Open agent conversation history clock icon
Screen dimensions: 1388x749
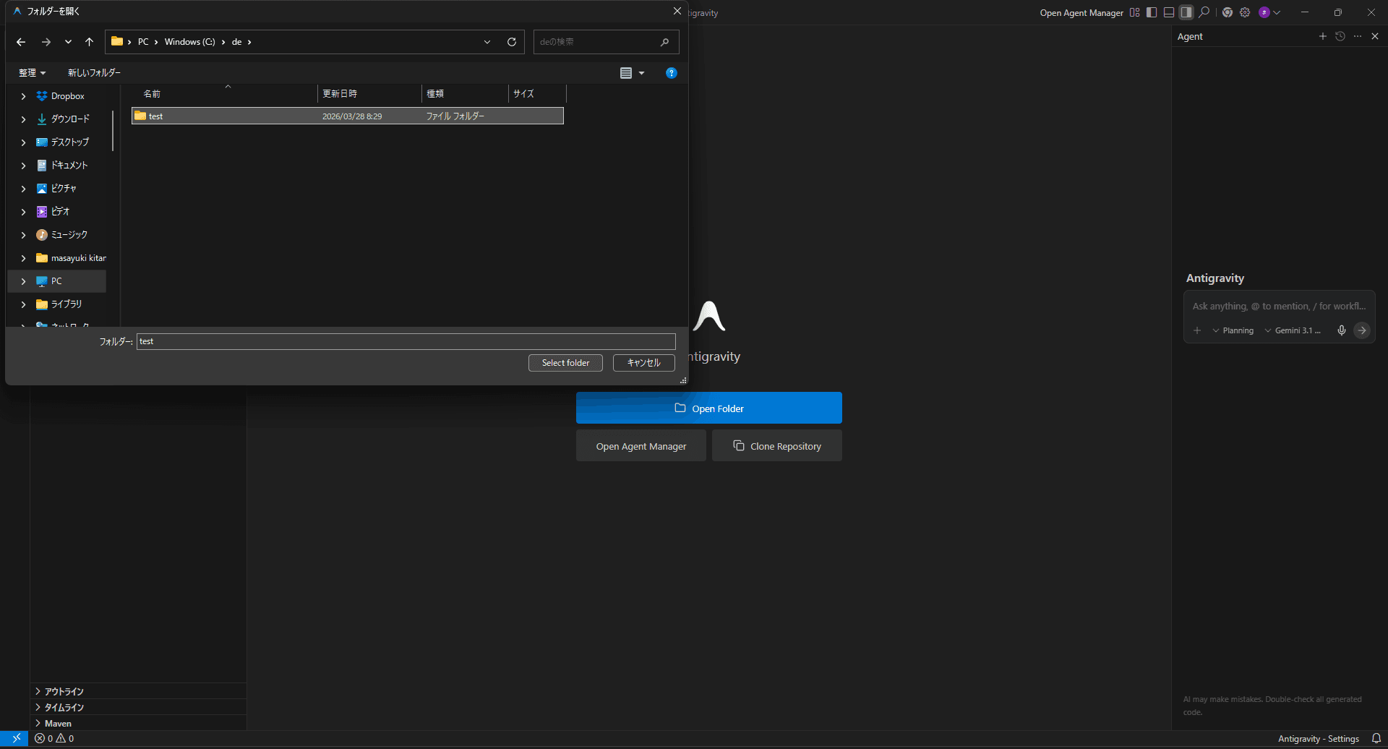pyautogui.click(x=1340, y=36)
